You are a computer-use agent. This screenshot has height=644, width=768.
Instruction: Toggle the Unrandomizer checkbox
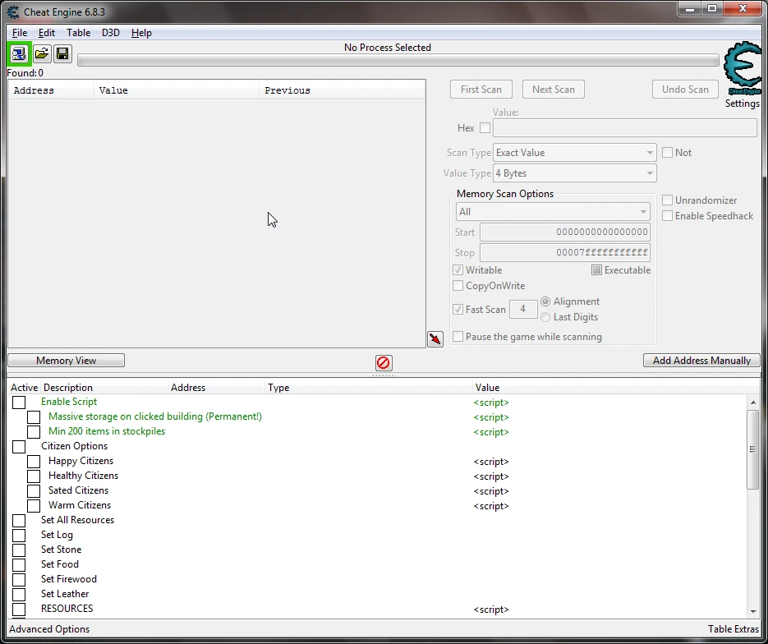(668, 200)
